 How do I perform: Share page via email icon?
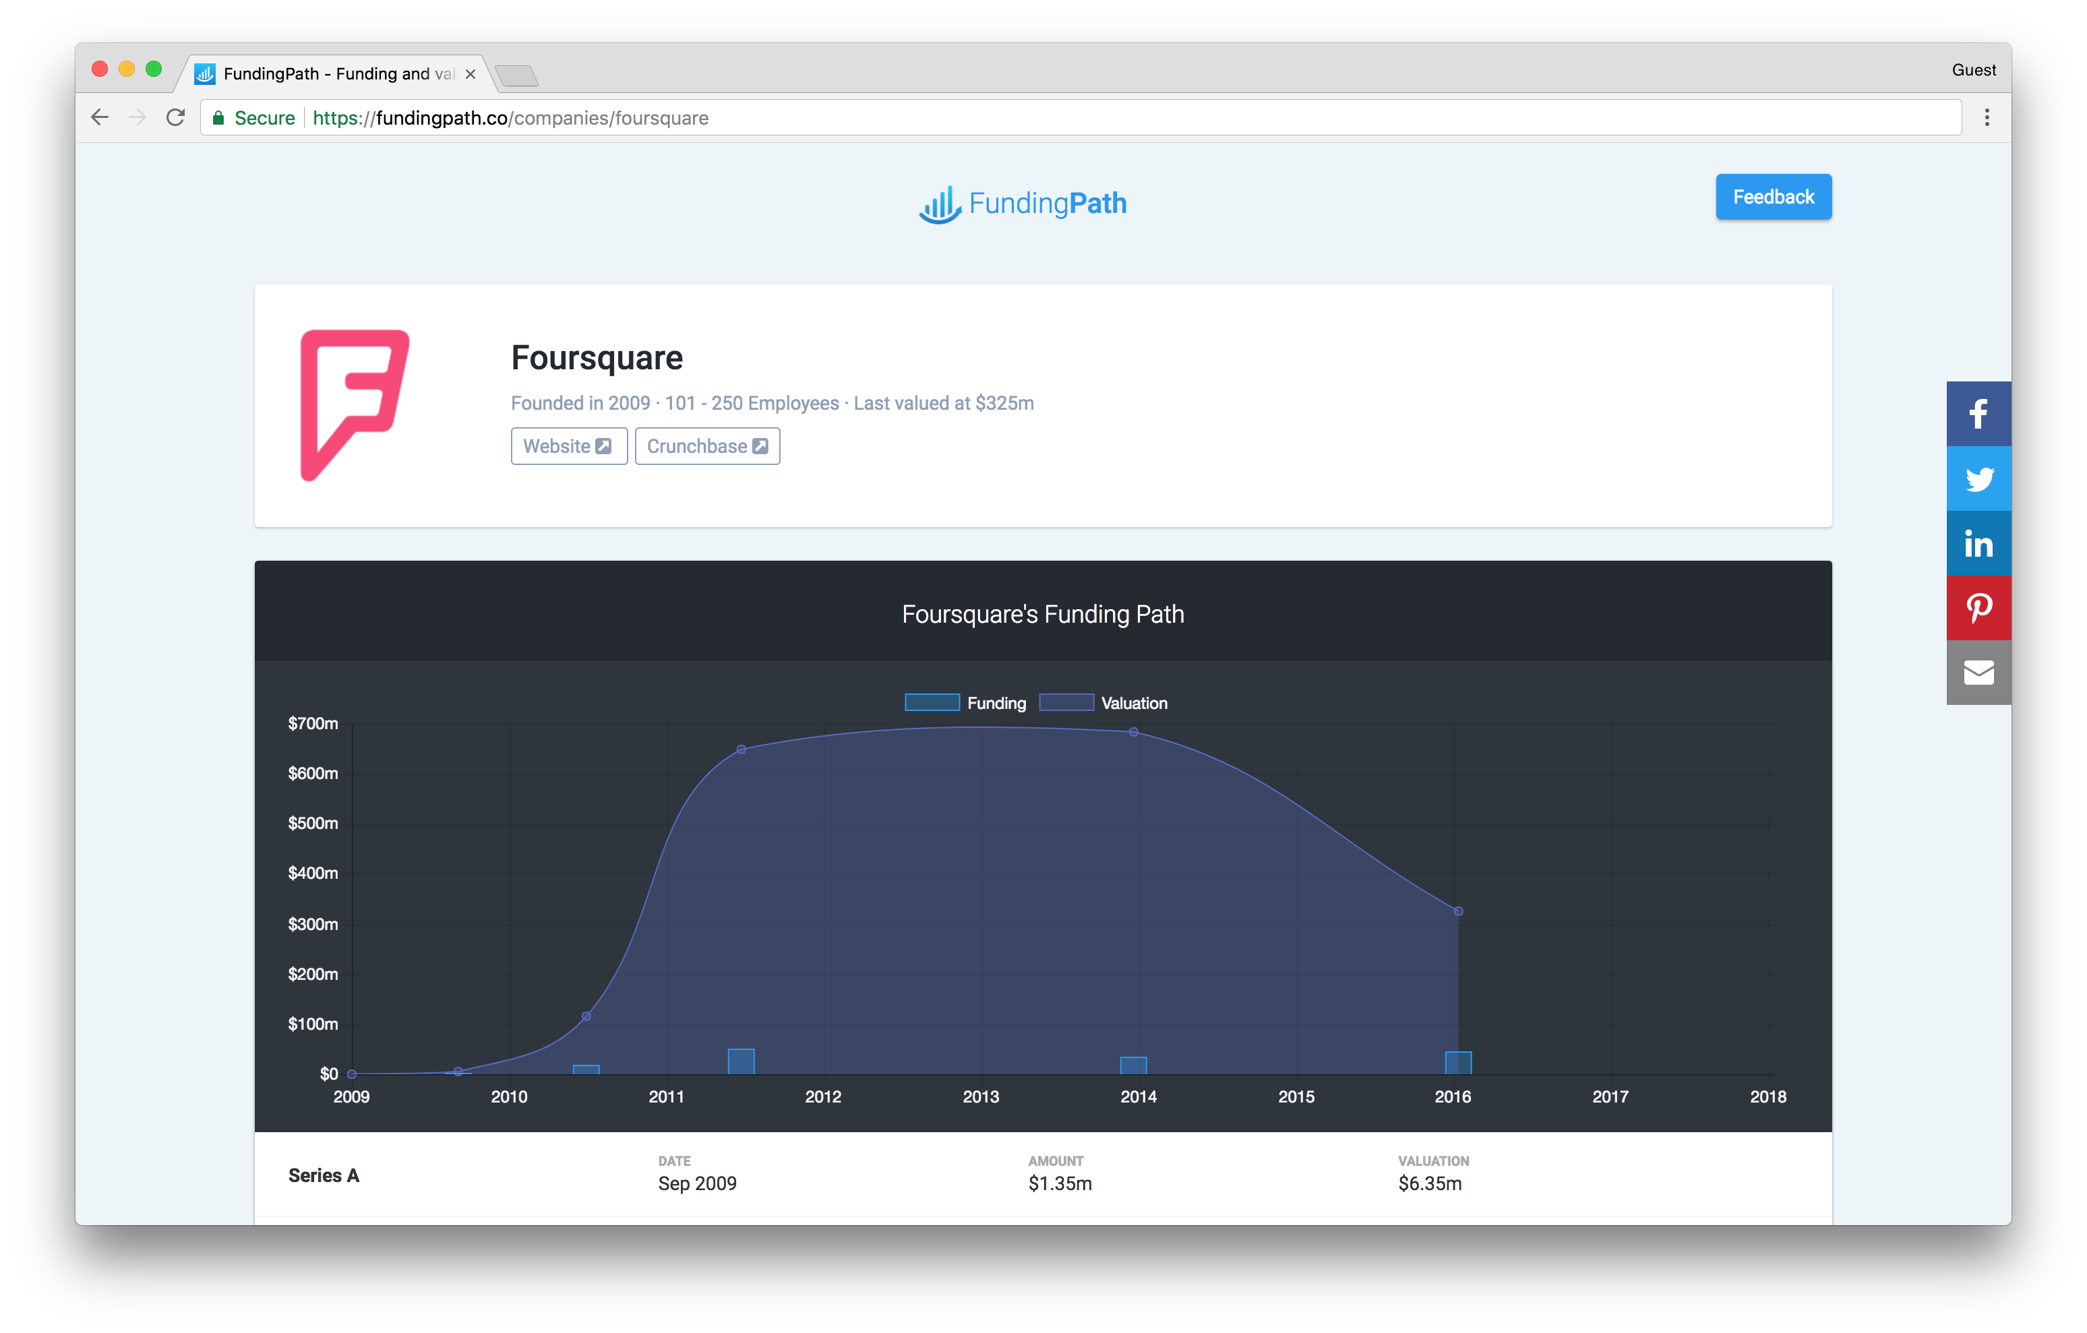point(1978,673)
